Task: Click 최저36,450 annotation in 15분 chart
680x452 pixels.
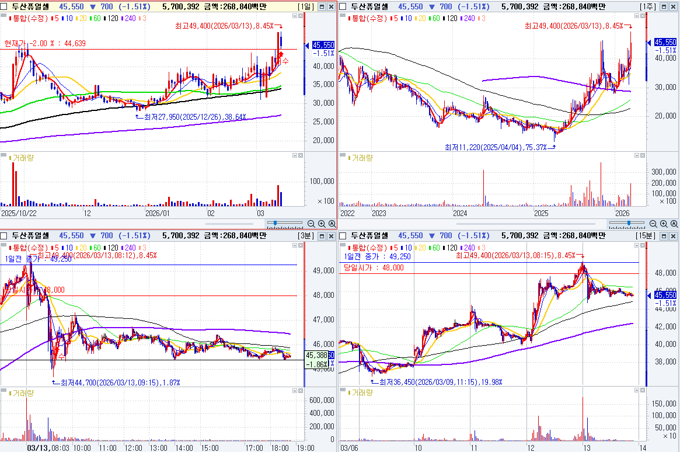Action: click(436, 382)
